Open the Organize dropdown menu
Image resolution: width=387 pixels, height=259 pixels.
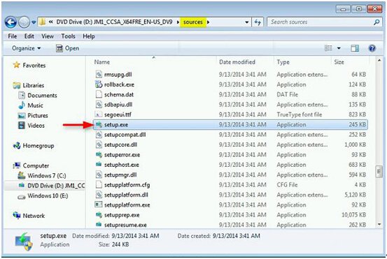[27, 48]
